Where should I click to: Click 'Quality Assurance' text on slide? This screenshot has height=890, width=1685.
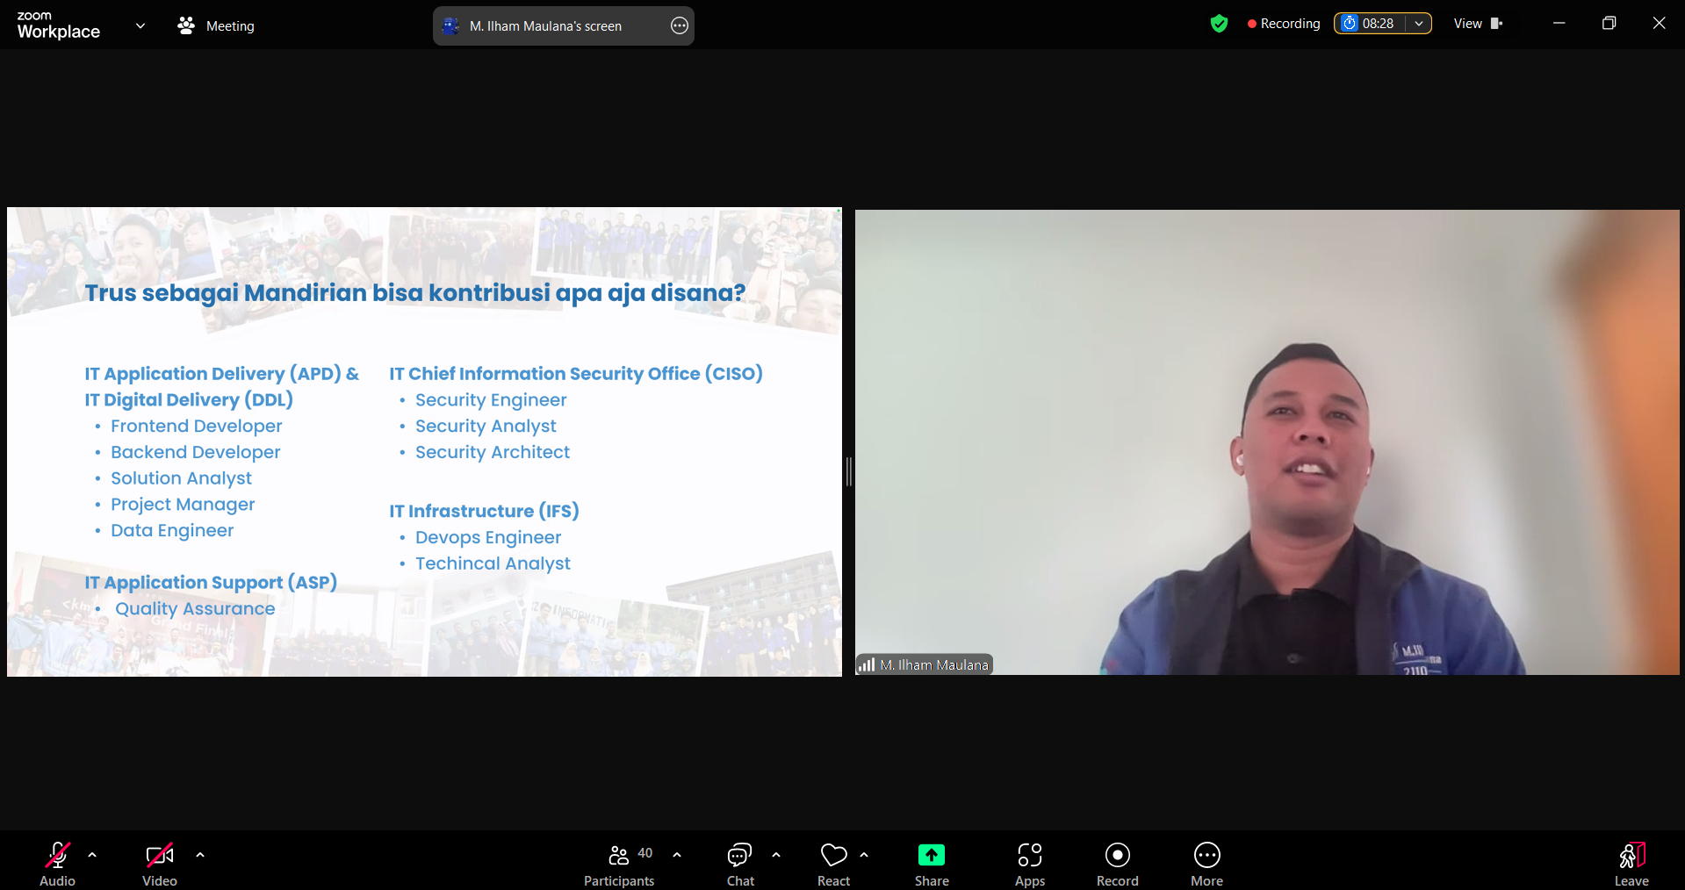point(195,608)
